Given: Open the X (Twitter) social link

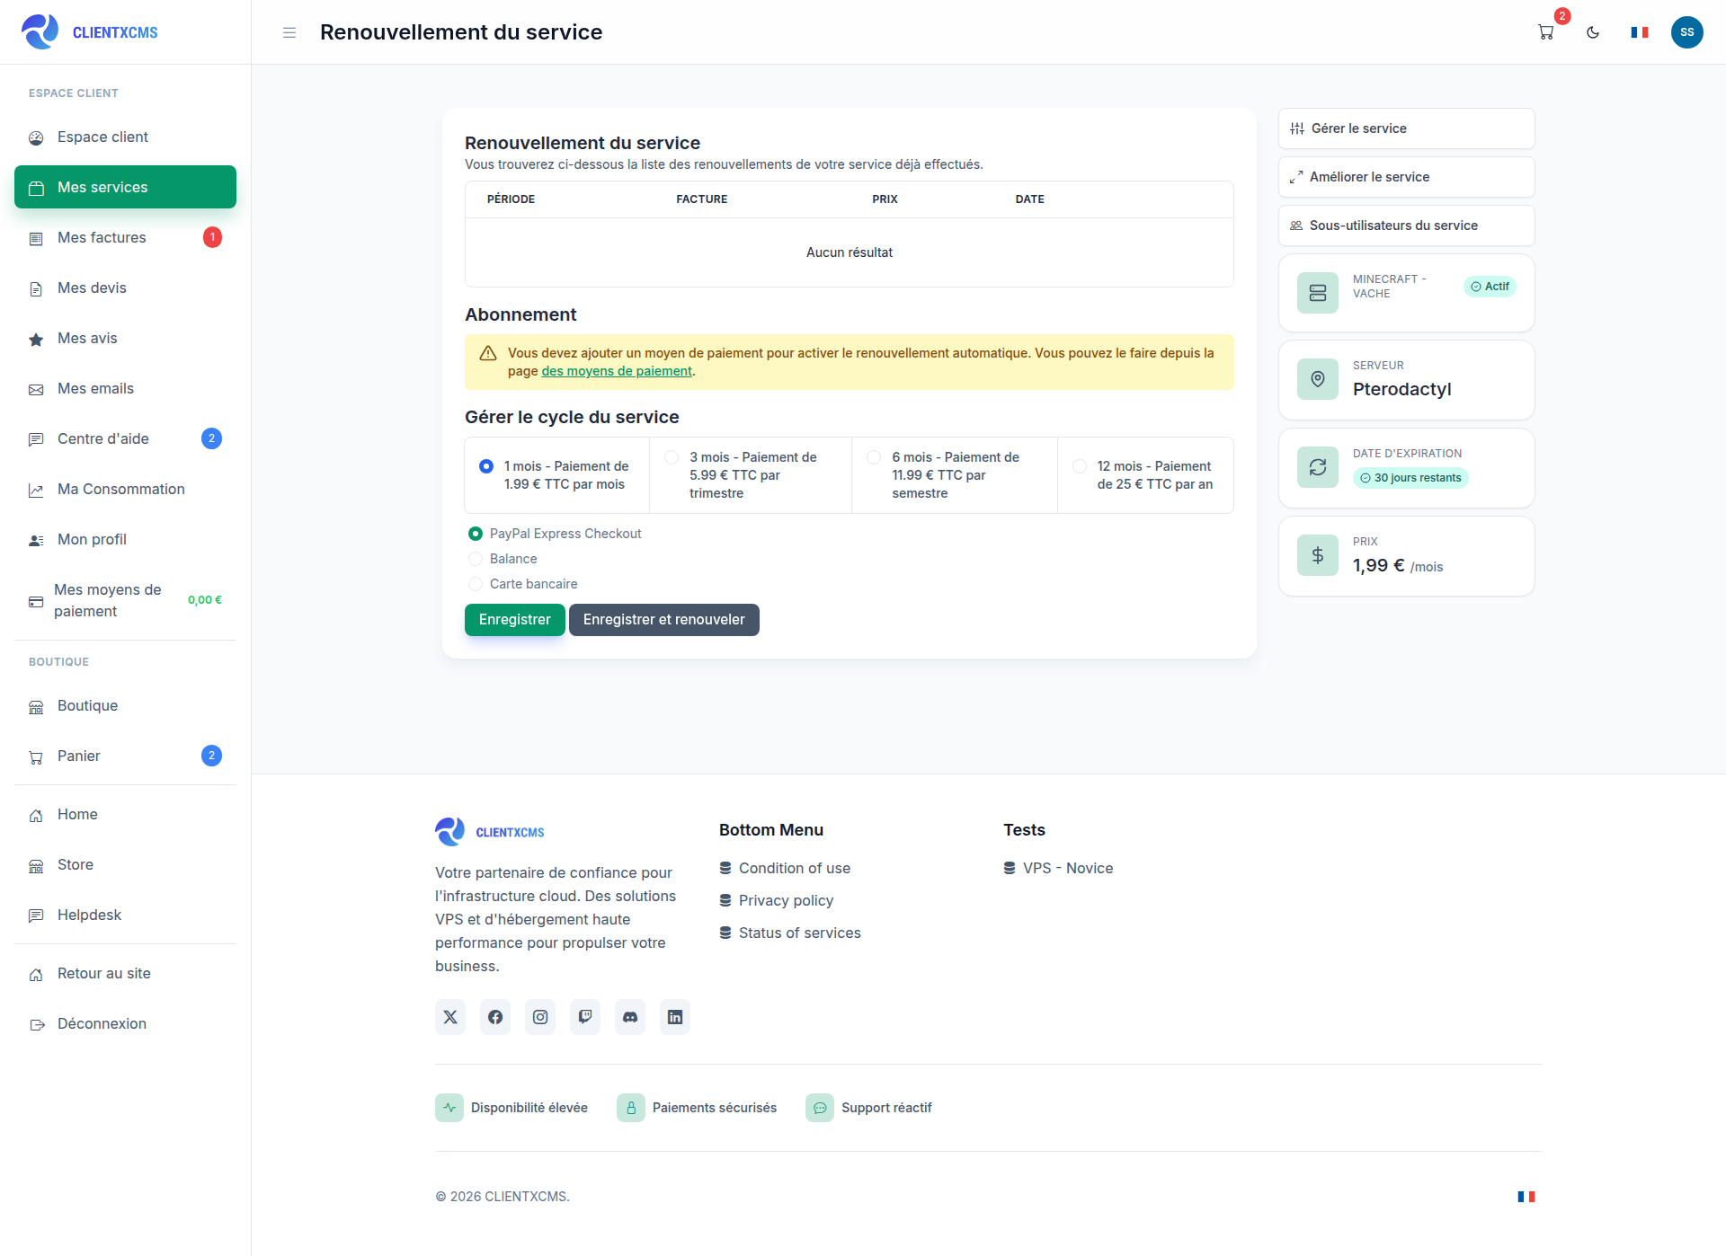Looking at the screenshot, I should point(450,1017).
